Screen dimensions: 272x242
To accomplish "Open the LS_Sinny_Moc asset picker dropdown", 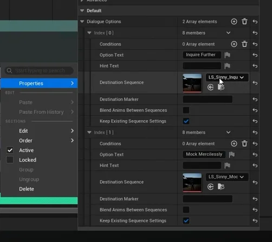I will click(x=227, y=177).
